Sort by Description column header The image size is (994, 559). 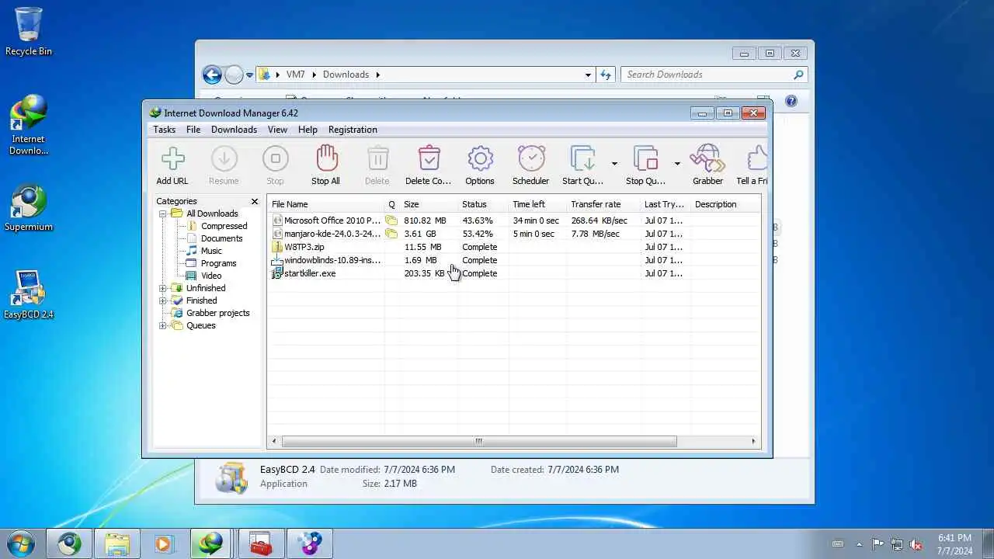pos(724,204)
